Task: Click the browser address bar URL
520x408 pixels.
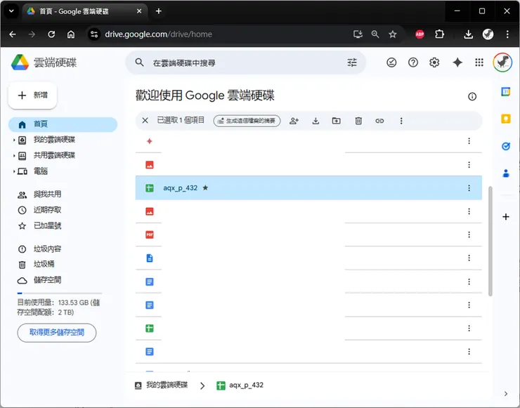Action: tap(158, 34)
